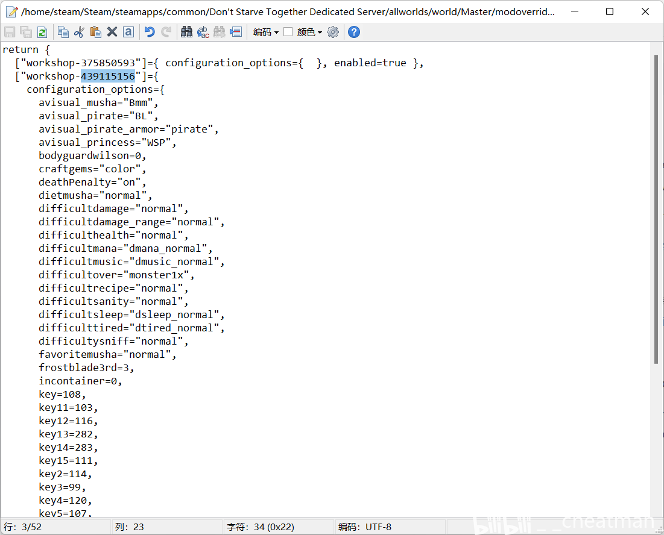This screenshot has width=664, height=535.
Task: Toggle the 颜色 checkbox
Action: coord(288,32)
